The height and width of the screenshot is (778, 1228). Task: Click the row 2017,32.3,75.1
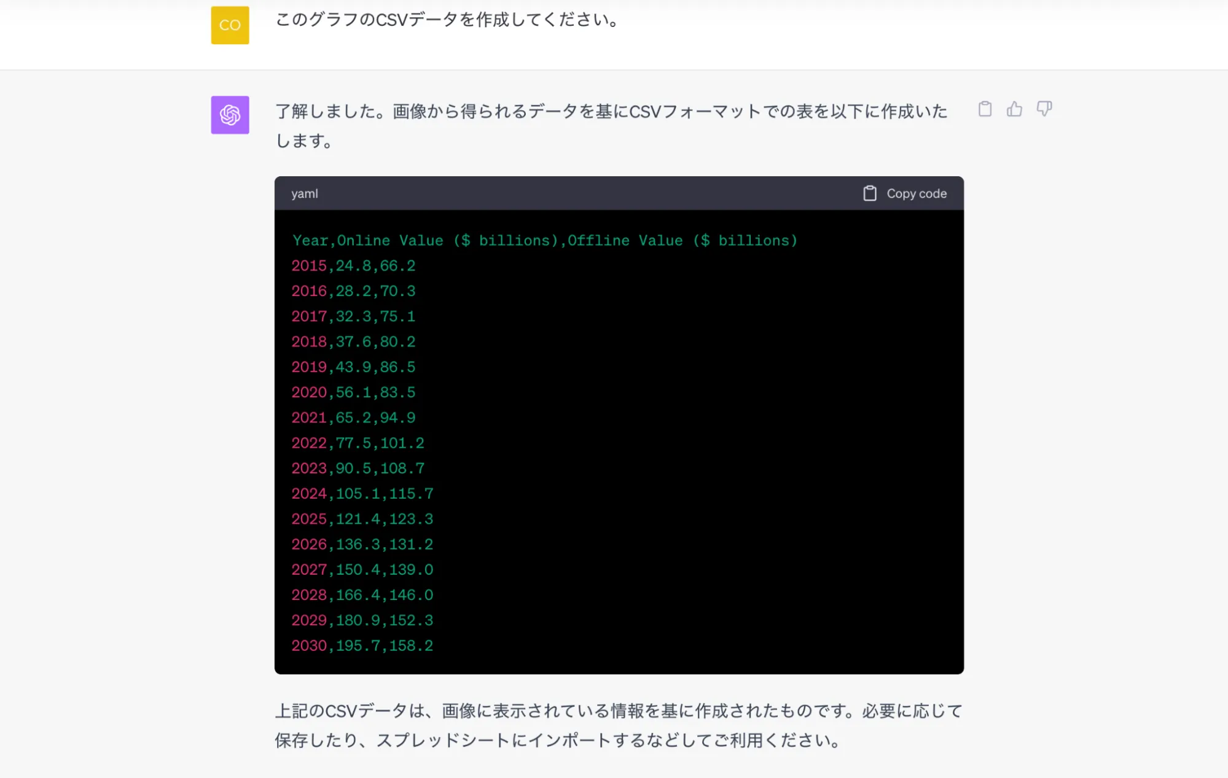click(x=353, y=316)
